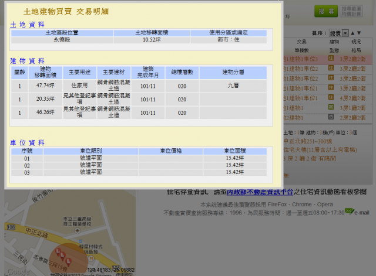Click the 車位類別 column header
Viewport: 376px width, 276px height.
[91, 151]
